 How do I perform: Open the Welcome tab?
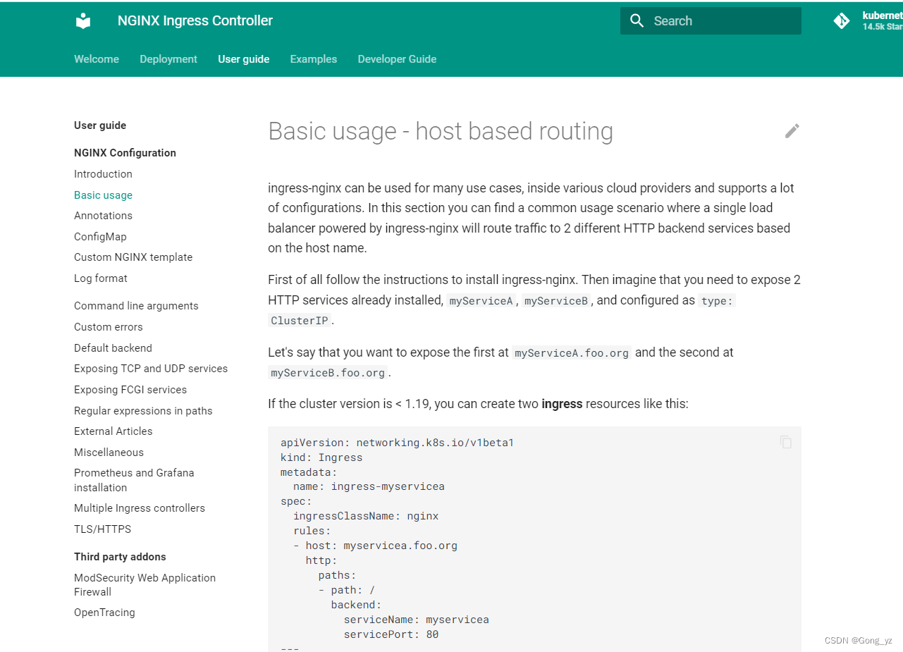pyautogui.click(x=97, y=59)
